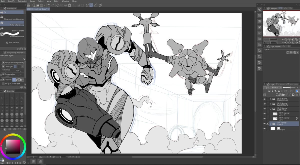This screenshot has height=165, width=300.
Task: Open the Layer menu
Action: [32, 1]
